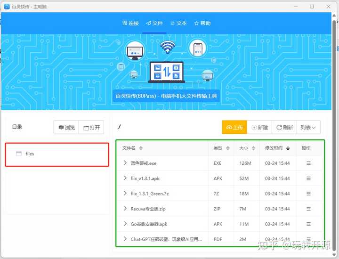Refresh the list with 刷新 button
The height and width of the screenshot is (259, 339).
pos(284,127)
